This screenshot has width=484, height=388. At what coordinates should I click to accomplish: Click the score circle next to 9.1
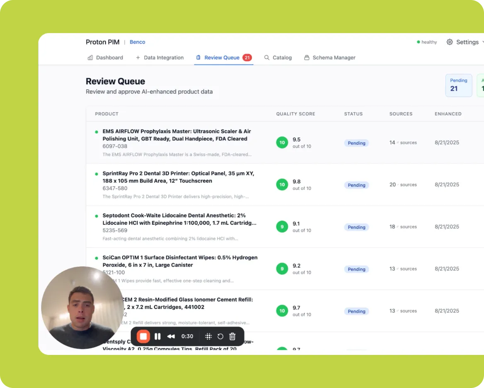282,227
